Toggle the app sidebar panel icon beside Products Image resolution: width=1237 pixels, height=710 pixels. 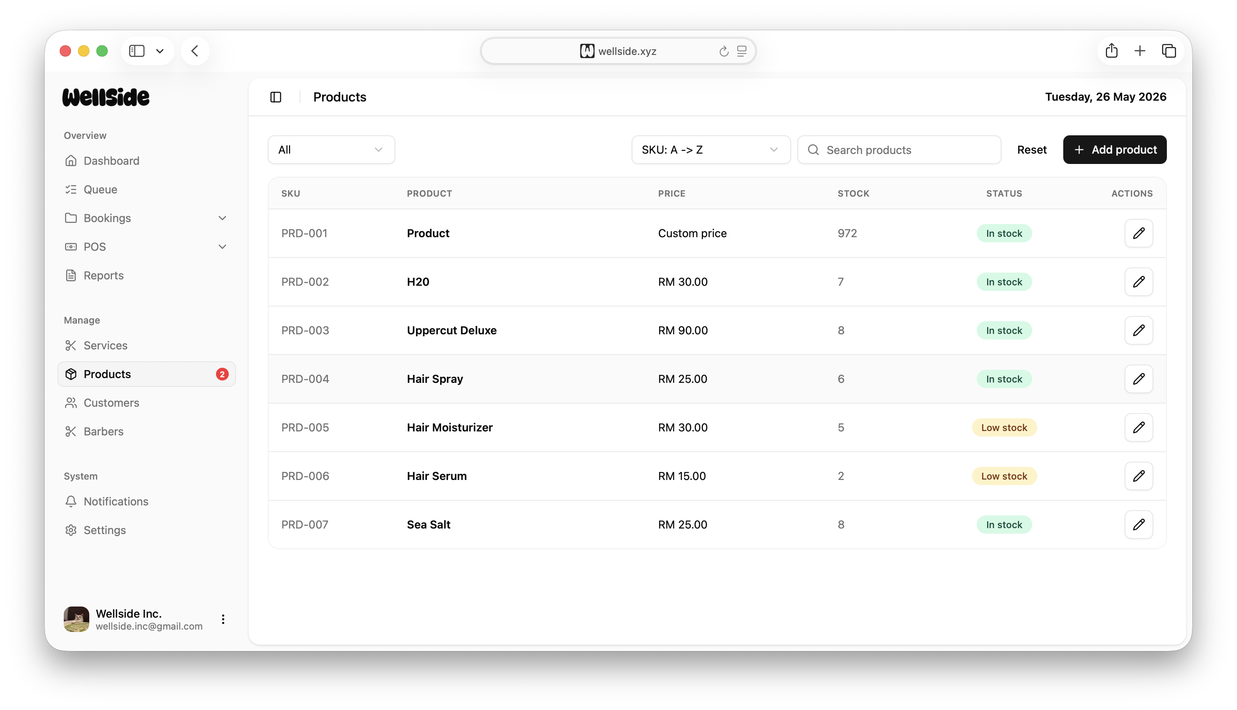(276, 97)
